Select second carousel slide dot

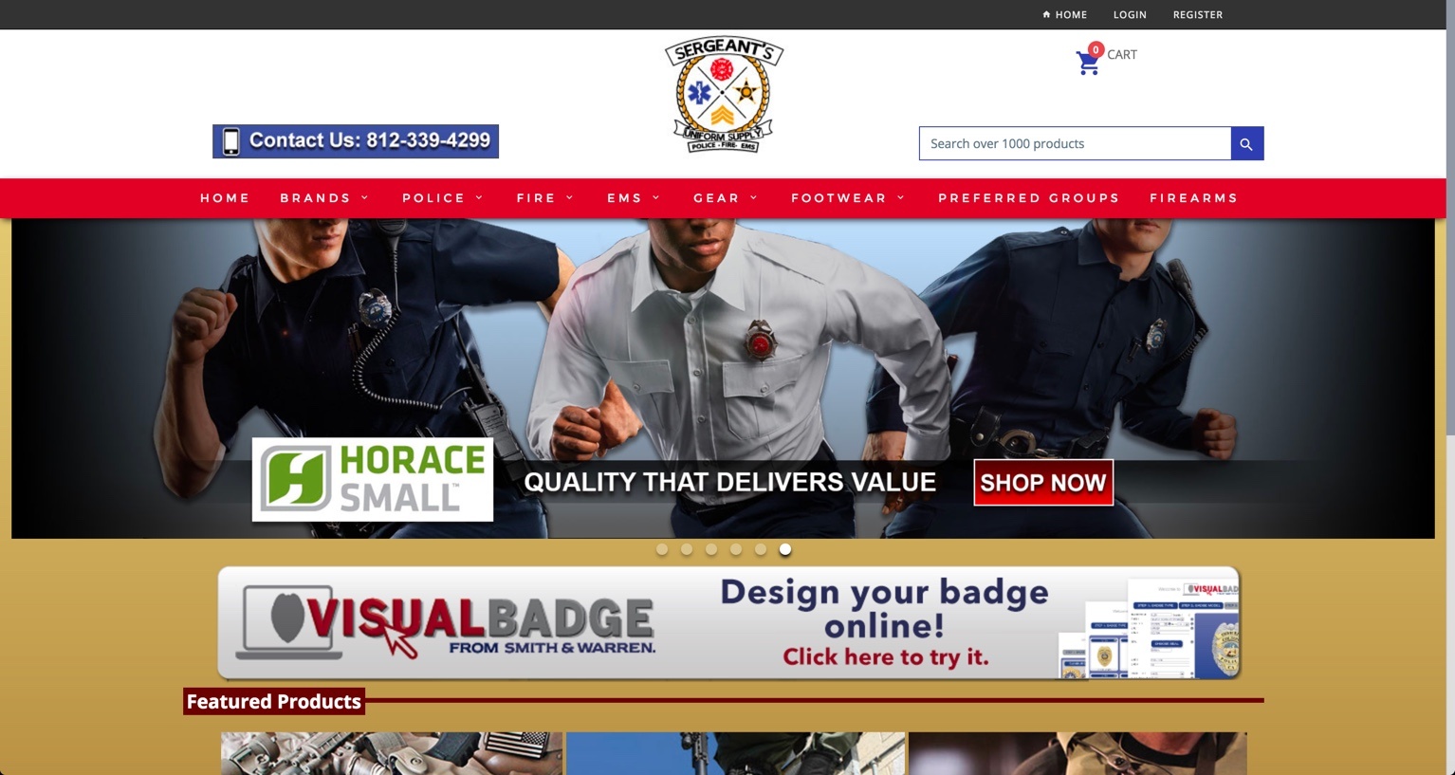click(687, 549)
